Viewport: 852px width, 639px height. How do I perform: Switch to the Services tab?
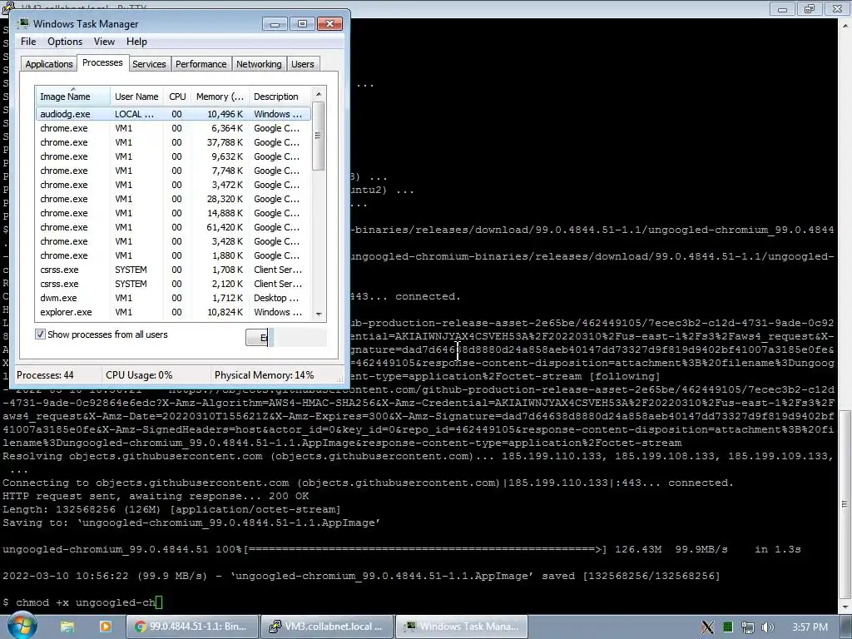click(149, 63)
